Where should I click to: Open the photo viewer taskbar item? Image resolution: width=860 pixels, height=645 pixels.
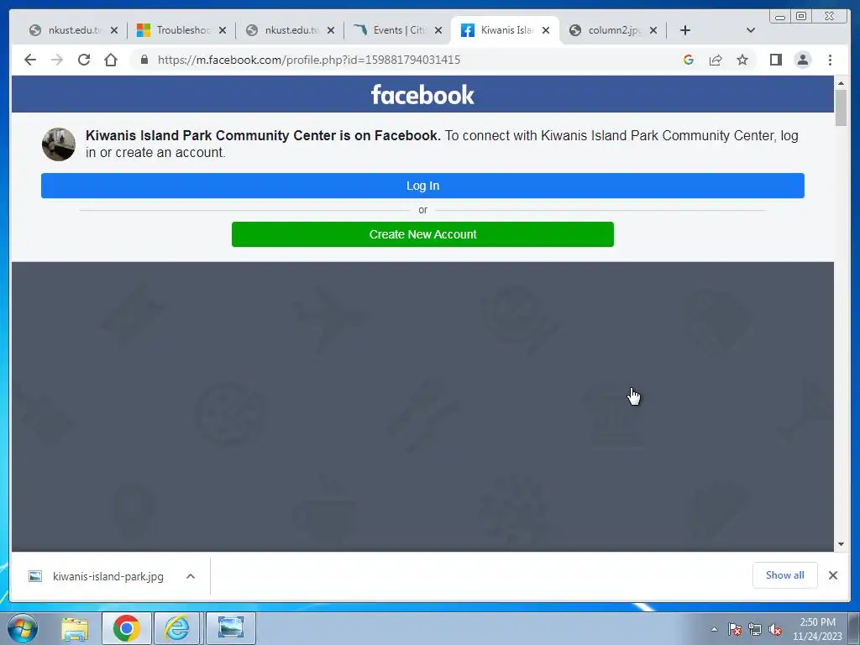pyautogui.click(x=231, y=628)
